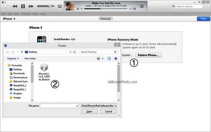Screen dimensions: 211x132
Task: Toggle the preview pane icon
Action: tap(109, 58)
